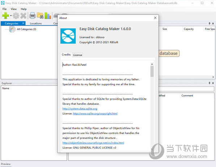Click the disk drive icon beside About dialog
This screenshot has height=167, width=216.
[56, 16]
